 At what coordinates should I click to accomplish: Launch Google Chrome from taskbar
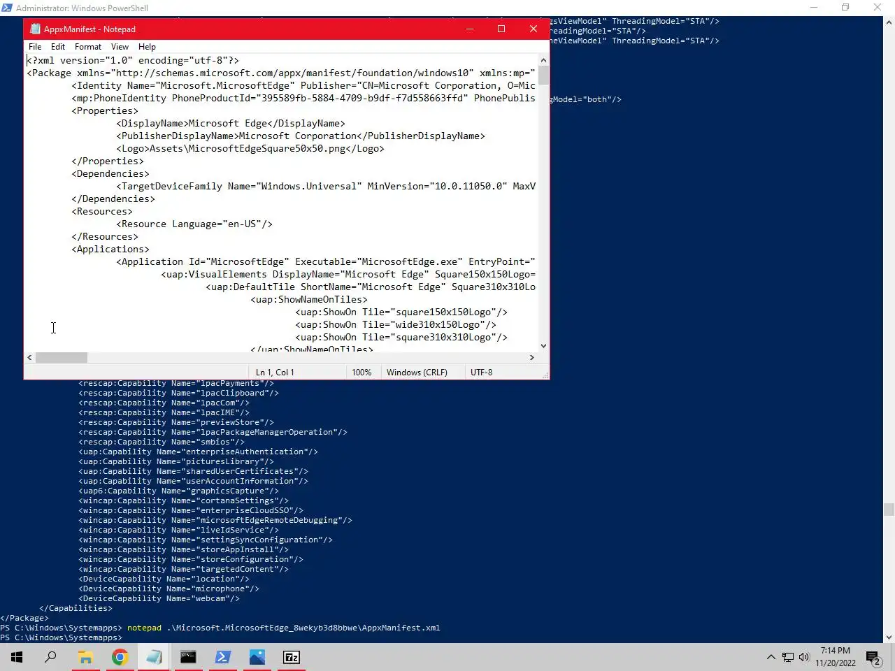120,657
